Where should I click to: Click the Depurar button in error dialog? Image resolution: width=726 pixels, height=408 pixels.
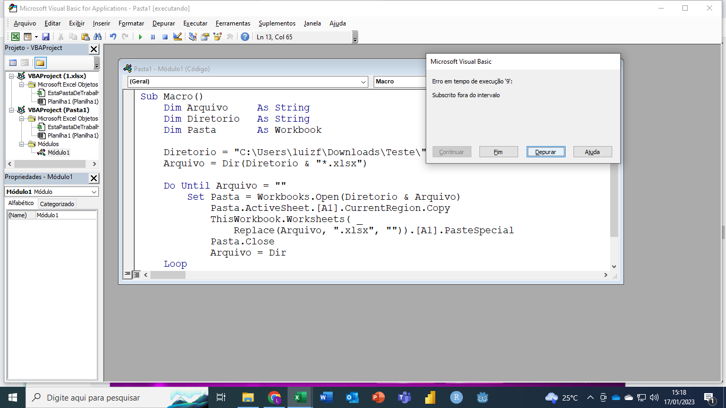pyautogui.click(x=546, y=152)
